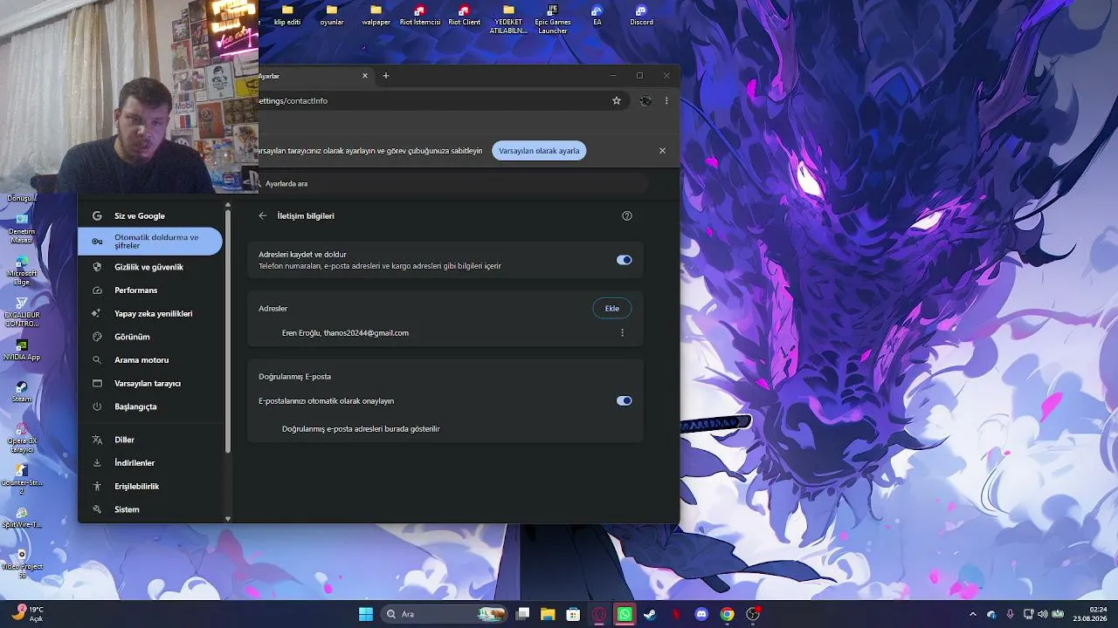Toggle Adresleri kaydet ve doldur switch

point(624,260)
